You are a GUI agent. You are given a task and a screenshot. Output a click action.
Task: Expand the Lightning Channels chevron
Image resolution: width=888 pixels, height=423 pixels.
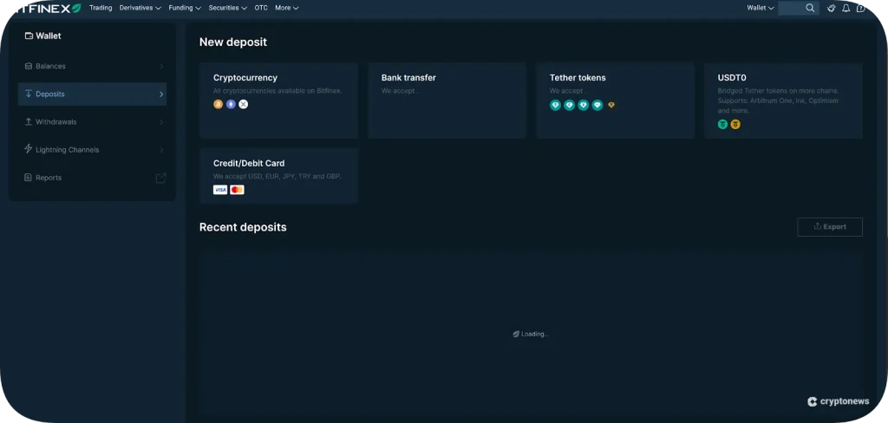coord(161,149)
